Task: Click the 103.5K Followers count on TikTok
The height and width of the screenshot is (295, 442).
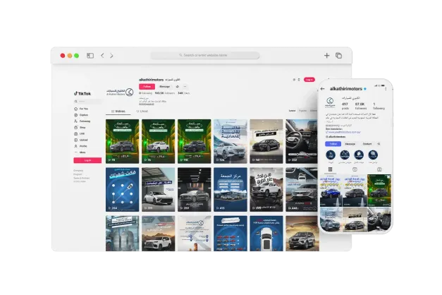Action: click(165, 93)
